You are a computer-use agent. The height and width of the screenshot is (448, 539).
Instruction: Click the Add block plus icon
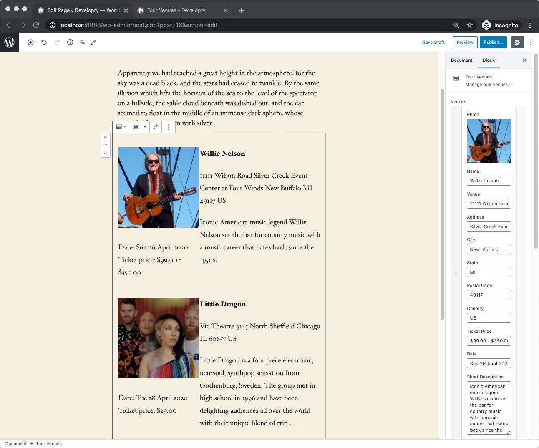click(x=30, y=42)
